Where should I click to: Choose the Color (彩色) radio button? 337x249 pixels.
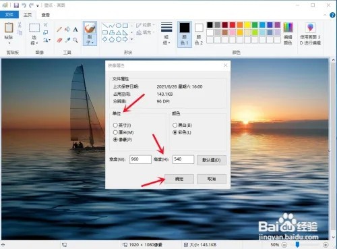tap(175, 132)
